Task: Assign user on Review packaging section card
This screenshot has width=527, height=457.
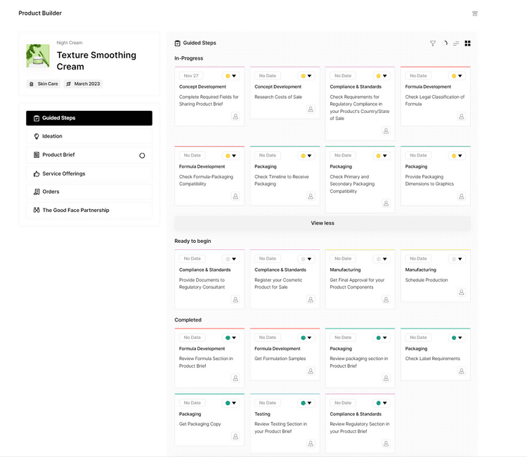Action: 386,378
